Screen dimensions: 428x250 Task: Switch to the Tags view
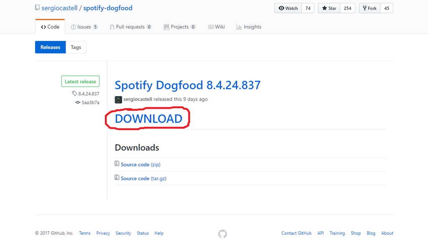[76, 47]
